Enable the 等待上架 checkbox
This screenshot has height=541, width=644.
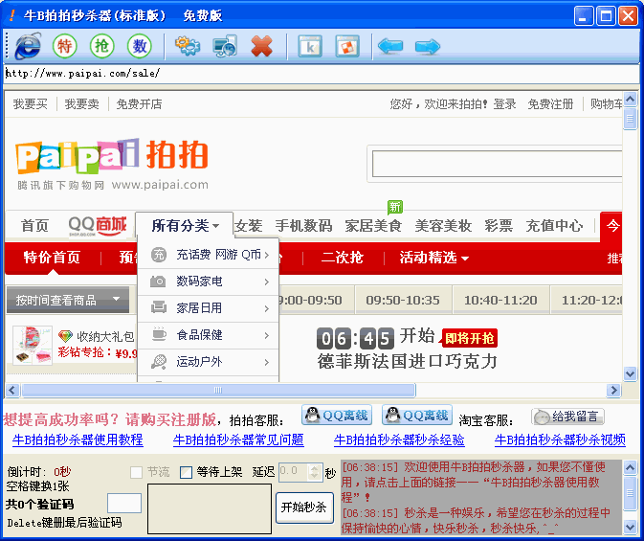(187, 472)
